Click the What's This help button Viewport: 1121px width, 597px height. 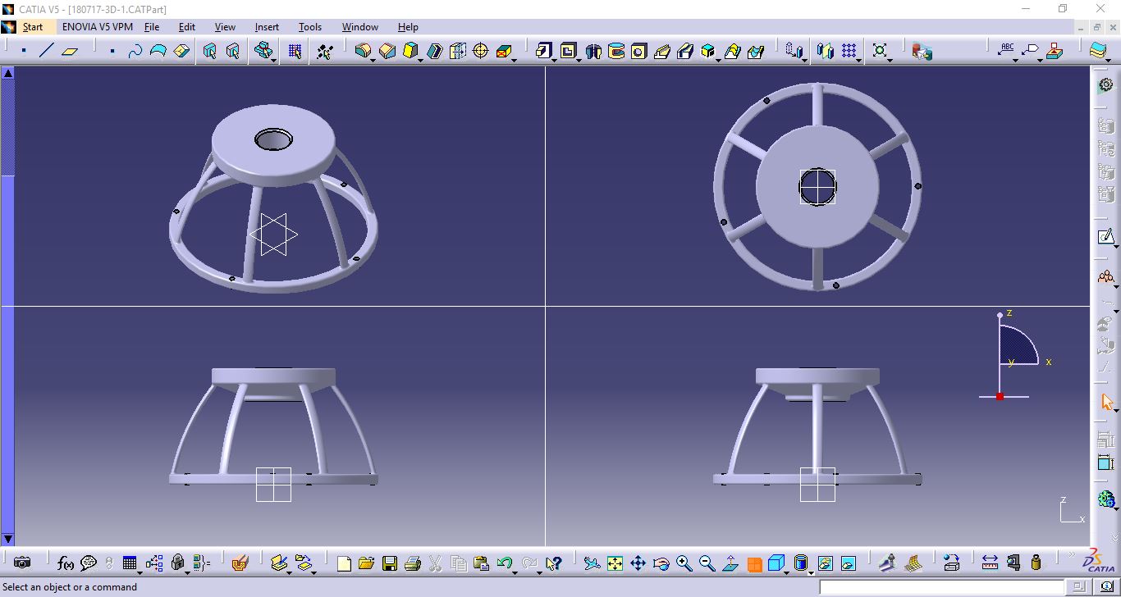coord(553,563)
